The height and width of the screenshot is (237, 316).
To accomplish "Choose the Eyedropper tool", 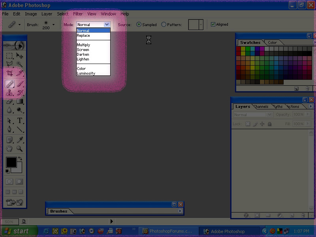I will [19, 140].
